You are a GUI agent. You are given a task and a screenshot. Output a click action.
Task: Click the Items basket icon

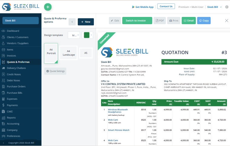tap(3, 50)
